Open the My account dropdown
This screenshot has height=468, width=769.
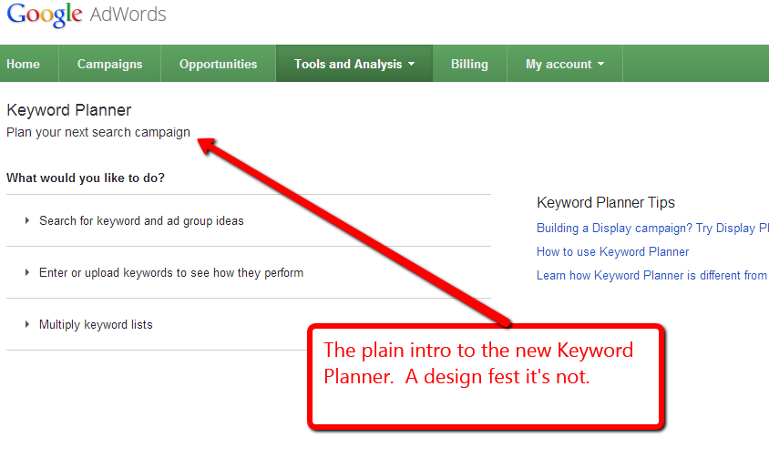point(565,65)
